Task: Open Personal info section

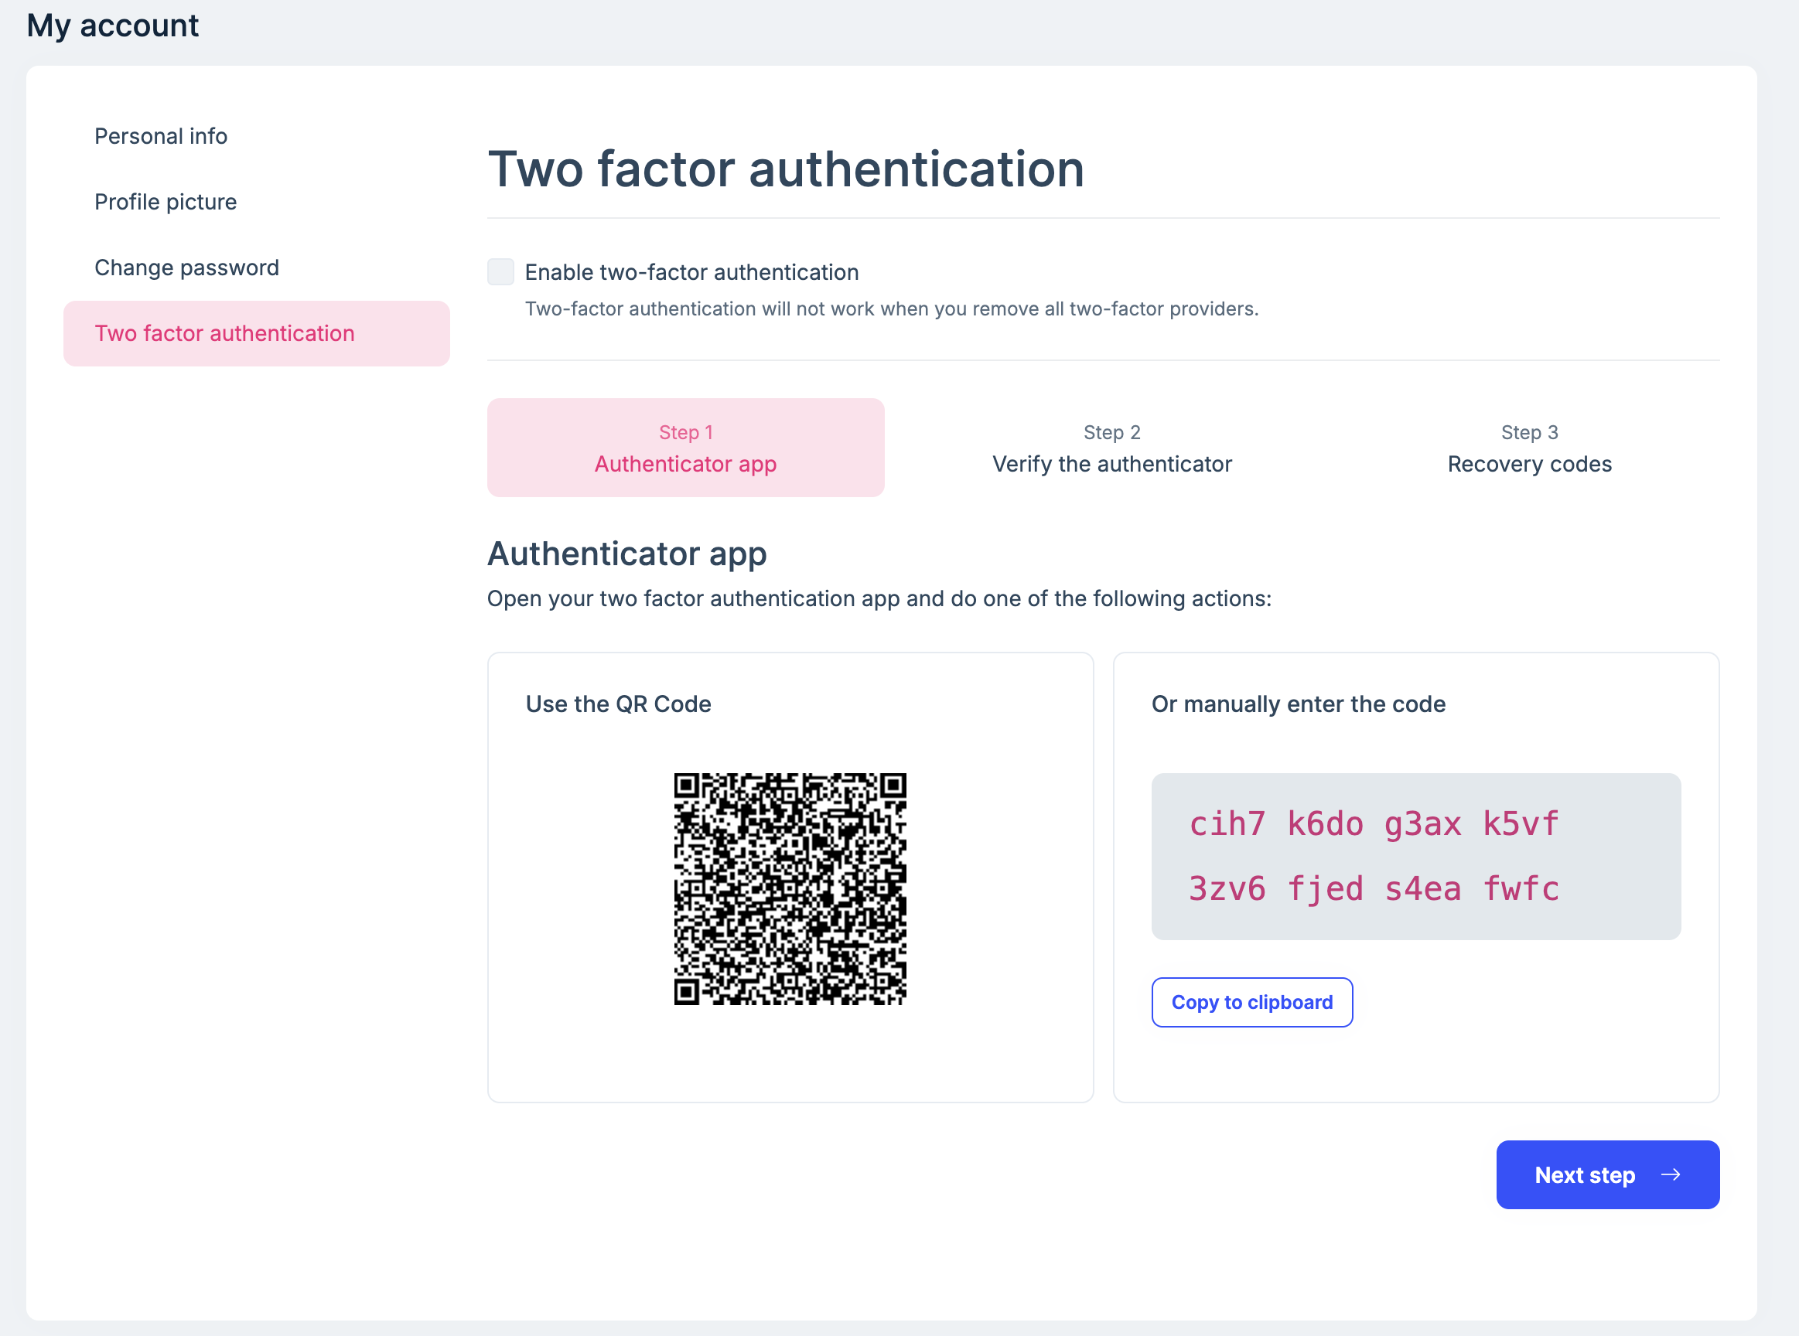Action: 161,136
